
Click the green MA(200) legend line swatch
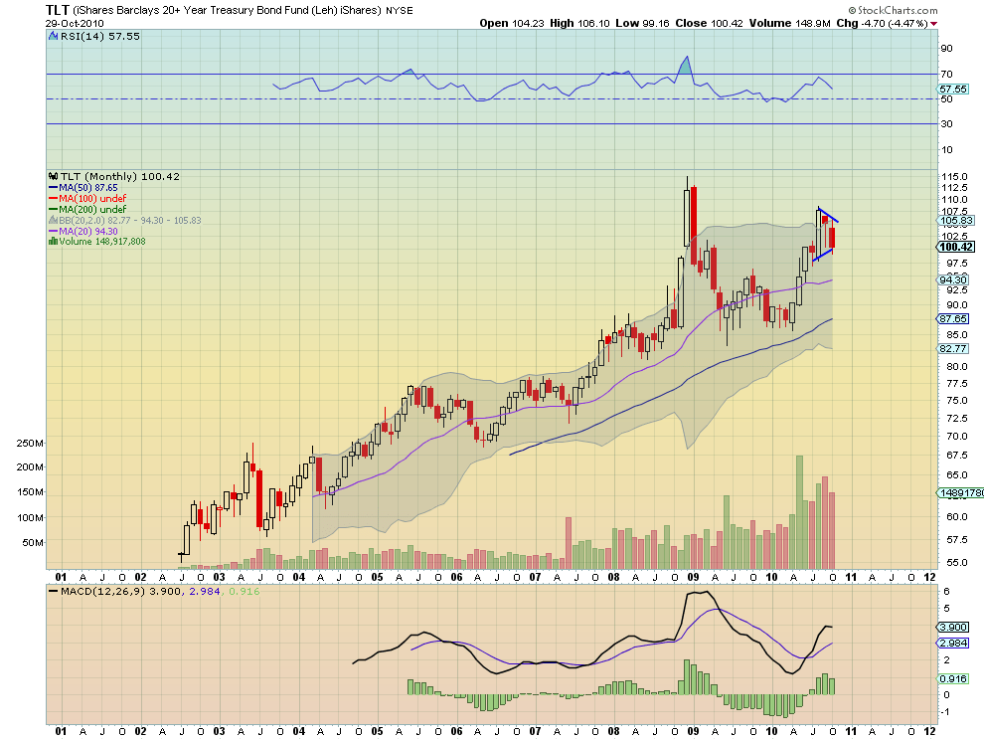click(54, 209)
